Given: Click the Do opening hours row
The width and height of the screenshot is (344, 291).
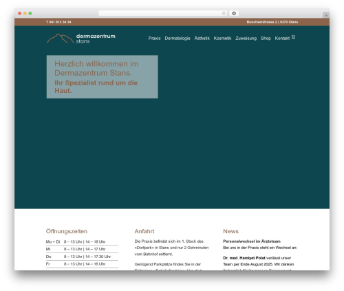Looking at the screenshot, I should tap(82, 257).
